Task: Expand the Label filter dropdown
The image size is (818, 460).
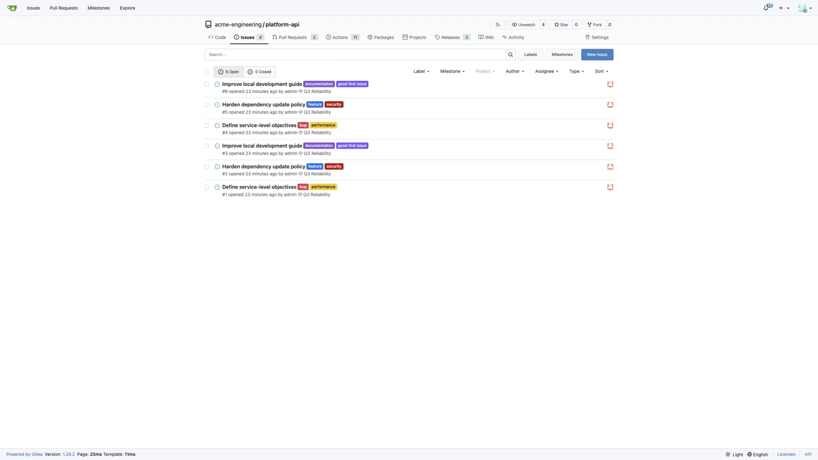Action: tap(421, 72)
